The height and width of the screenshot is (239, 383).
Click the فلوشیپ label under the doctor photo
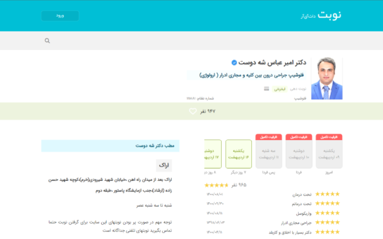(x=300, y=98)
